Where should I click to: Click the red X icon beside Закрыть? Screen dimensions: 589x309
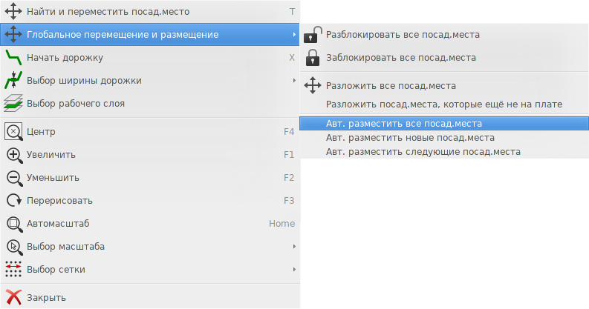coord(13,297)
